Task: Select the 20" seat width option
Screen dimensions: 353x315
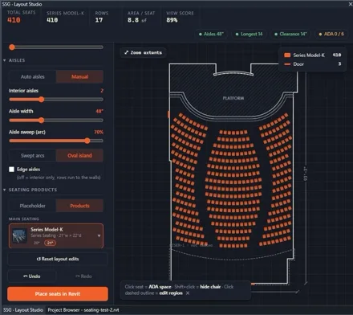Action: [x=37, y=243]
